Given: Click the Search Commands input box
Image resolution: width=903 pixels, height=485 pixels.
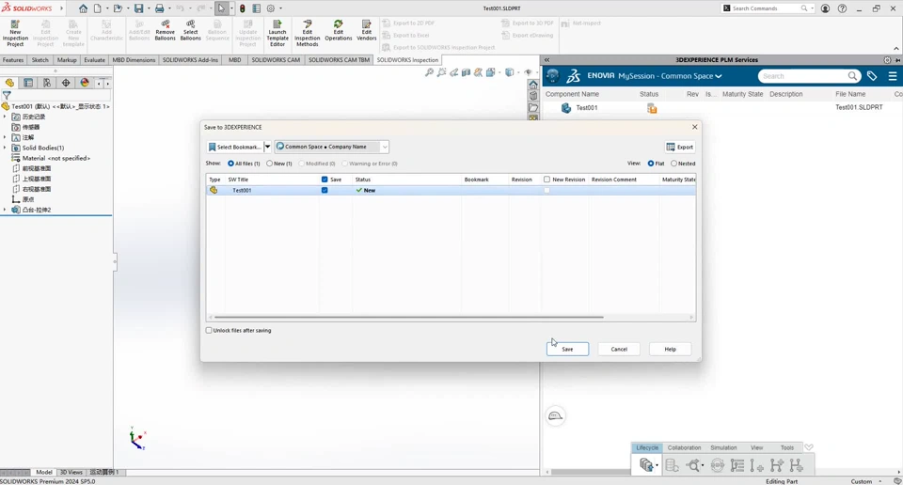Looking at the screenshot, I should (765, 8).
